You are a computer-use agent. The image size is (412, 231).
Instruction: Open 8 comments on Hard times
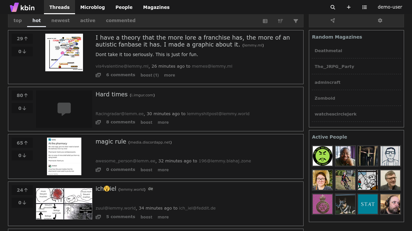(x=121, y=122)
